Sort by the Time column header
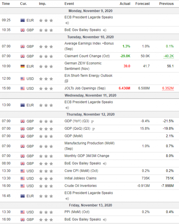This screenshot has height=224, width=179. 6,4
